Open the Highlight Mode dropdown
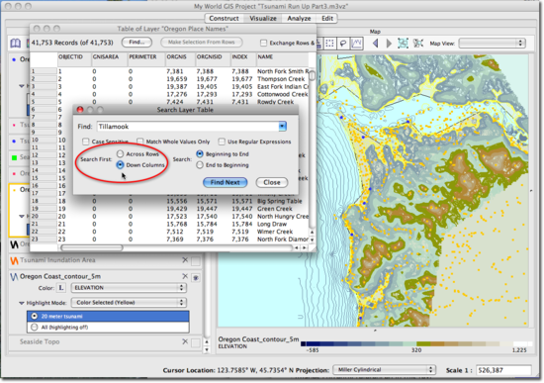The width and height of the screenshot is (544, 383). [129, 303]
